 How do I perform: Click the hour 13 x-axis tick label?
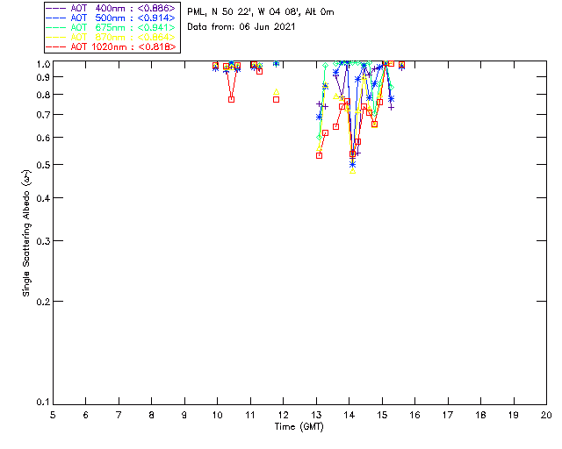(316, 415)
